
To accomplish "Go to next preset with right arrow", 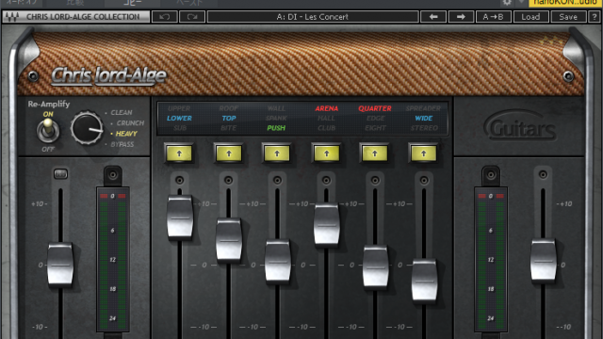I will [x=461, y=17].
